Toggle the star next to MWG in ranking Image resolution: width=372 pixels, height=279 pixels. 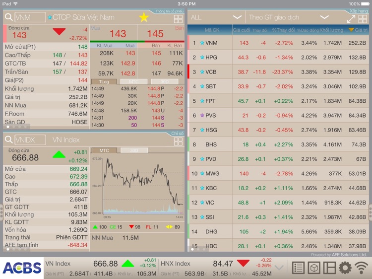(x=202, y=173)
